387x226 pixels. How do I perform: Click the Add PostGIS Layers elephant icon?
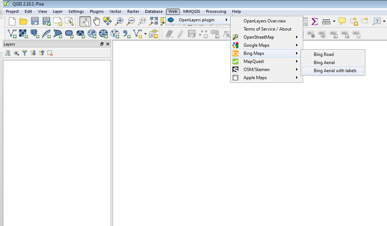click(35, 33)
